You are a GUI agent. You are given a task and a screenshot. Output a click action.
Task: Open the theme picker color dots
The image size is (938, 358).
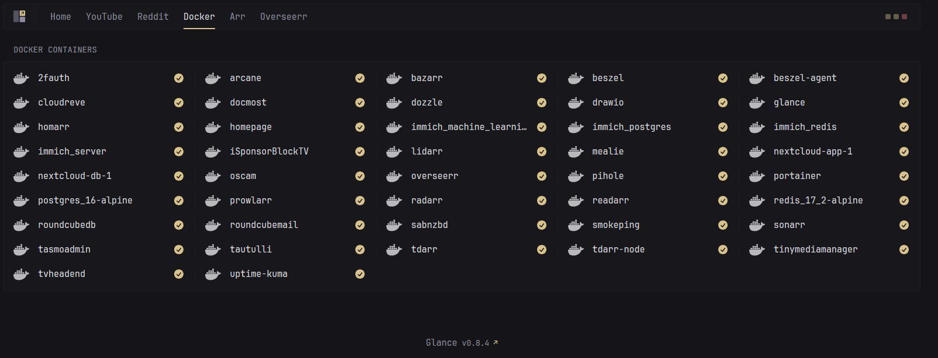tap(896, 16)
